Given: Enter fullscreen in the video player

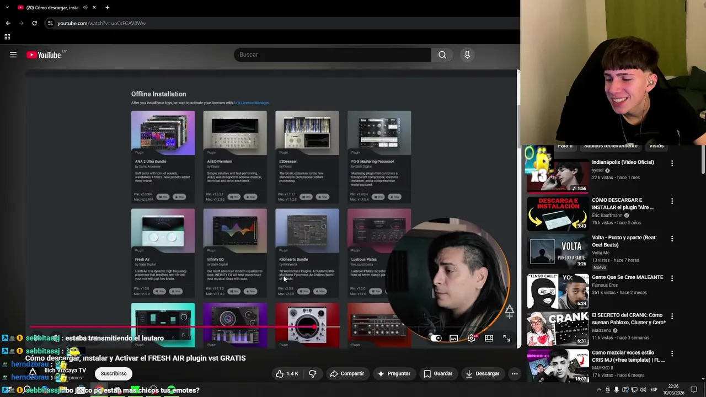Looking at the screenshot, I should point(506,338).
